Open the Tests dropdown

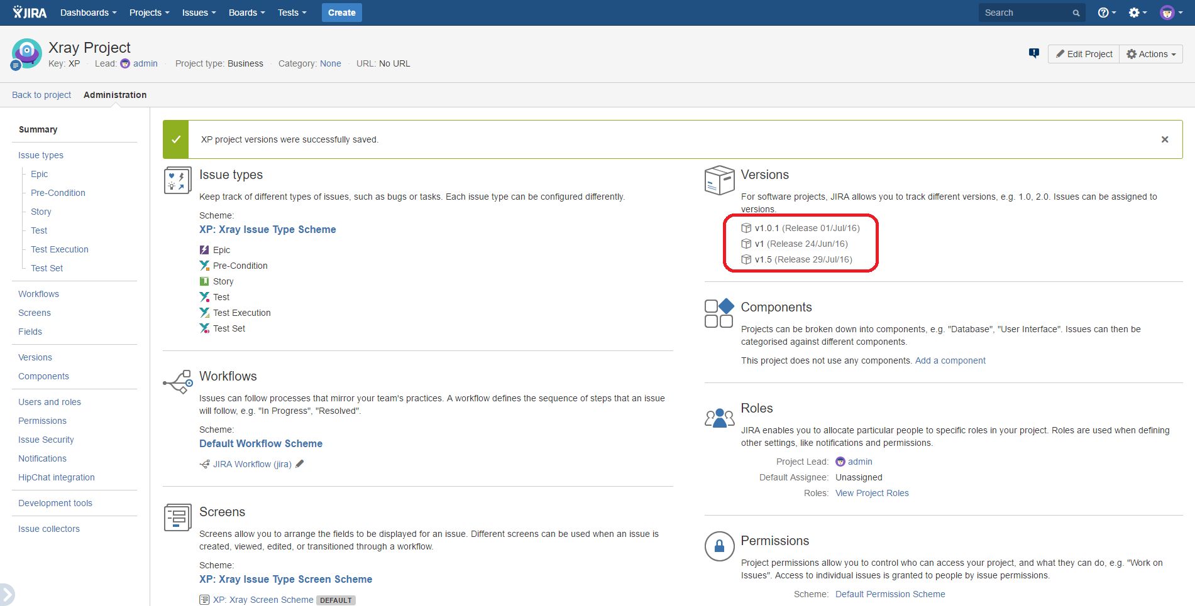pos(292,13)
